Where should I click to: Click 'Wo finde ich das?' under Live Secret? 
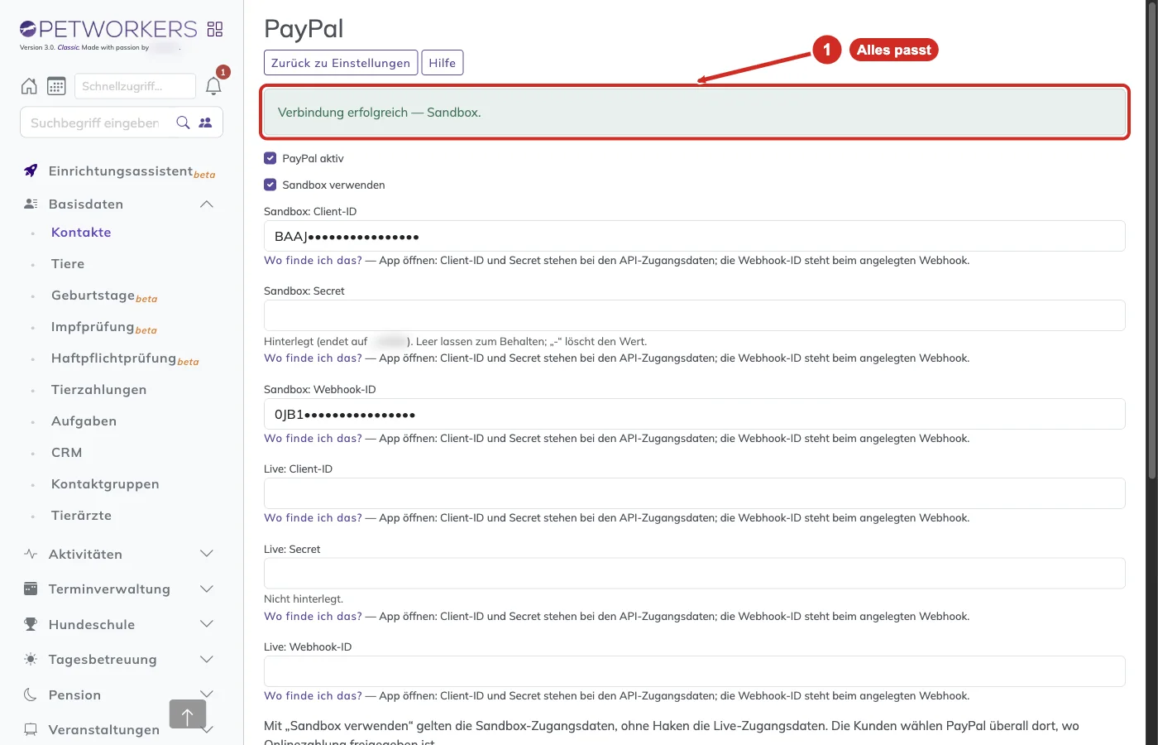[x=313, y=616]
